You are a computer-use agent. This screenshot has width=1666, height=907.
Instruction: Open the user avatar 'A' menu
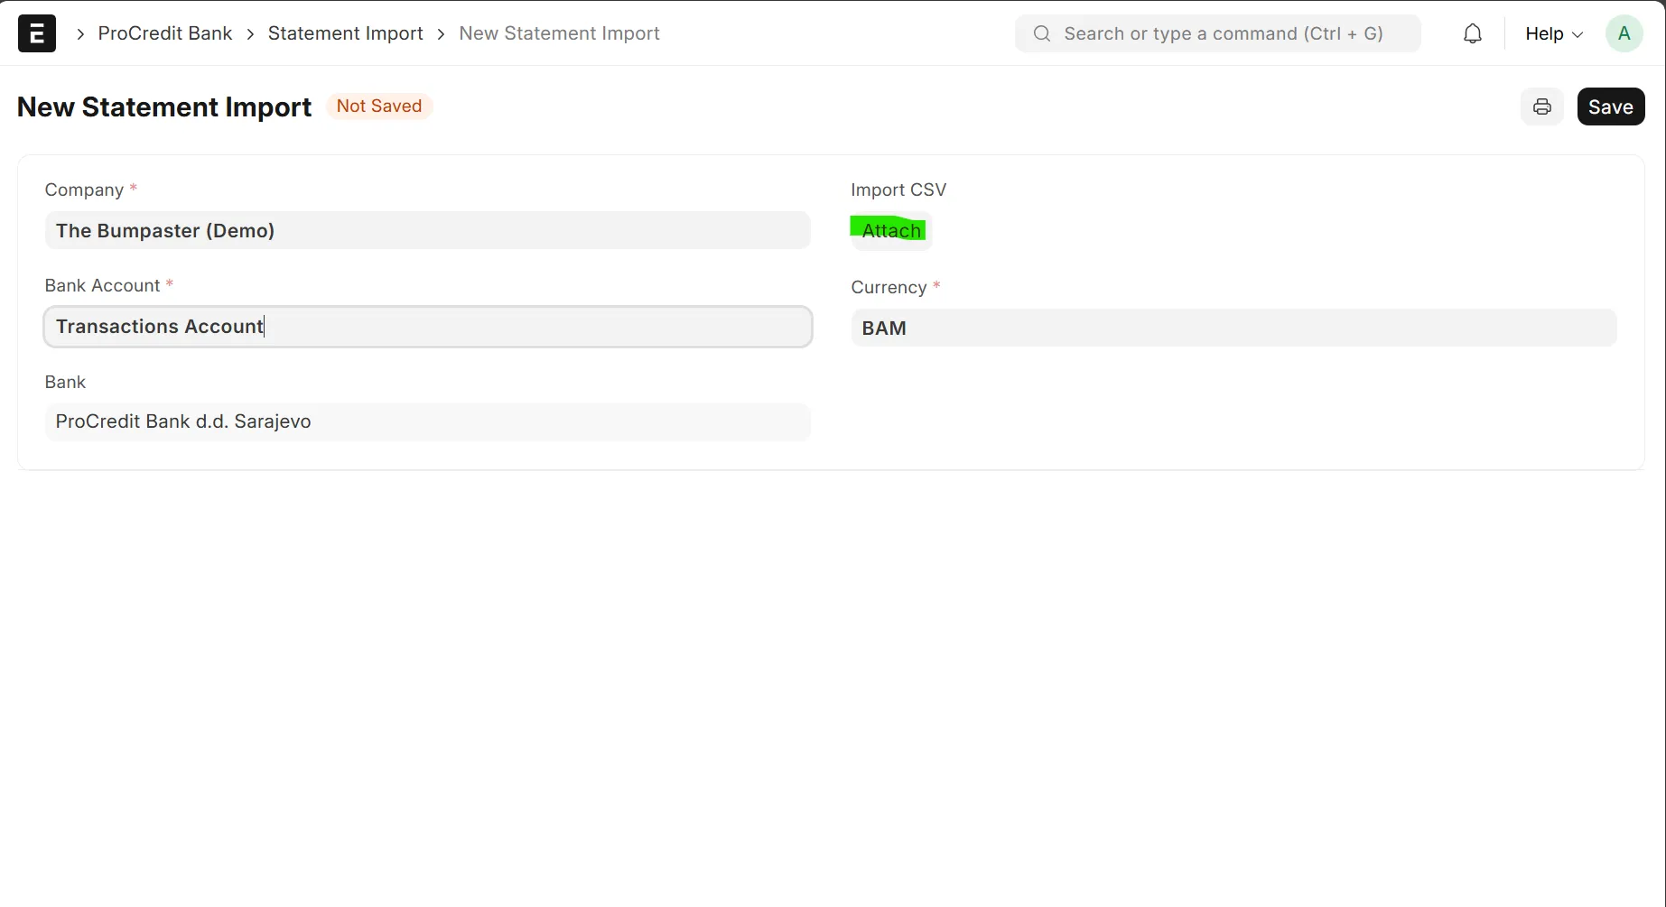click(1624, 33)
